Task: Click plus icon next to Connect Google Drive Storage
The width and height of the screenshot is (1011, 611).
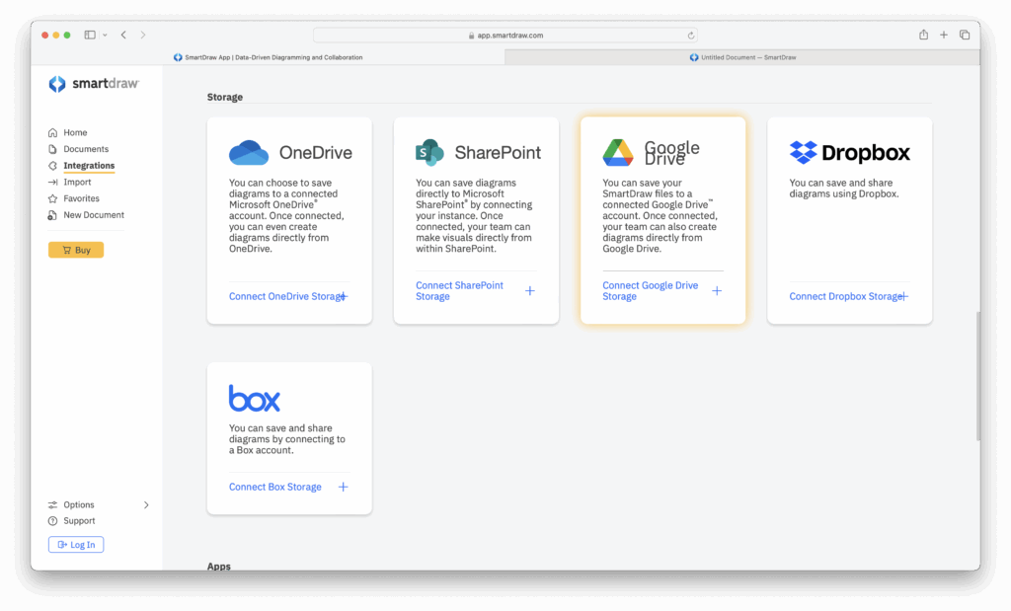Action: (x=717, y=290)
